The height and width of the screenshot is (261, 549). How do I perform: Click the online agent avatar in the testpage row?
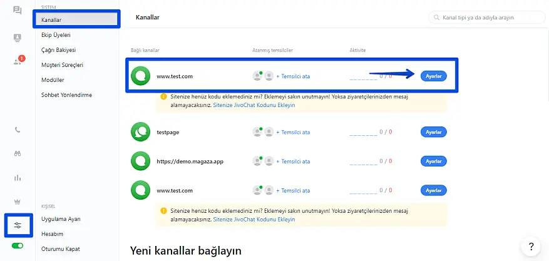pos(257,132)
